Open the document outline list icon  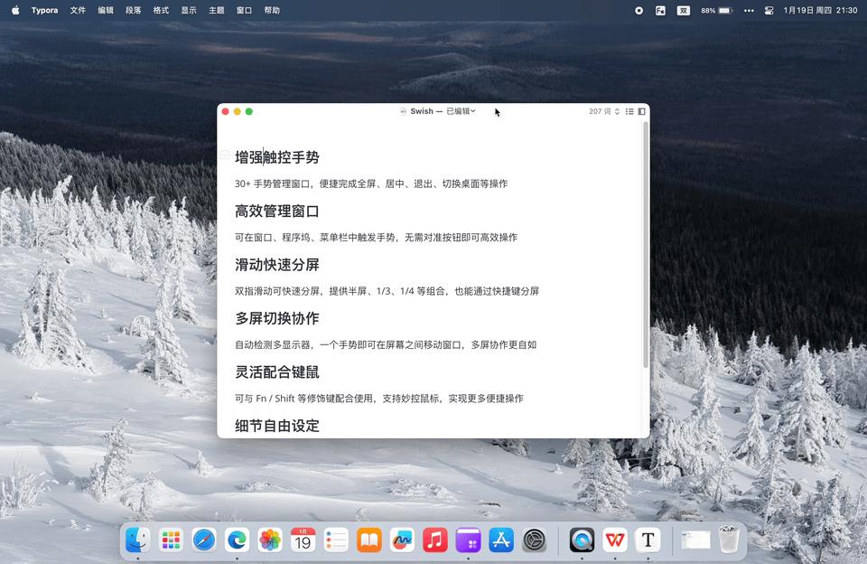coord(629,111)
